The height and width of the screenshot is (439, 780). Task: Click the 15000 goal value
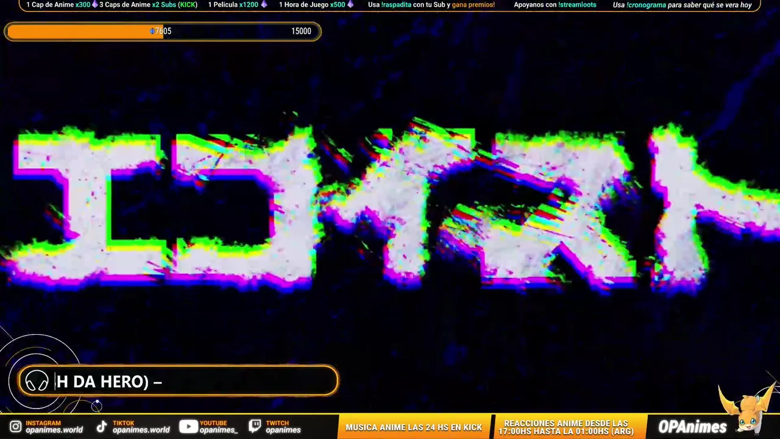pos(301,31)
